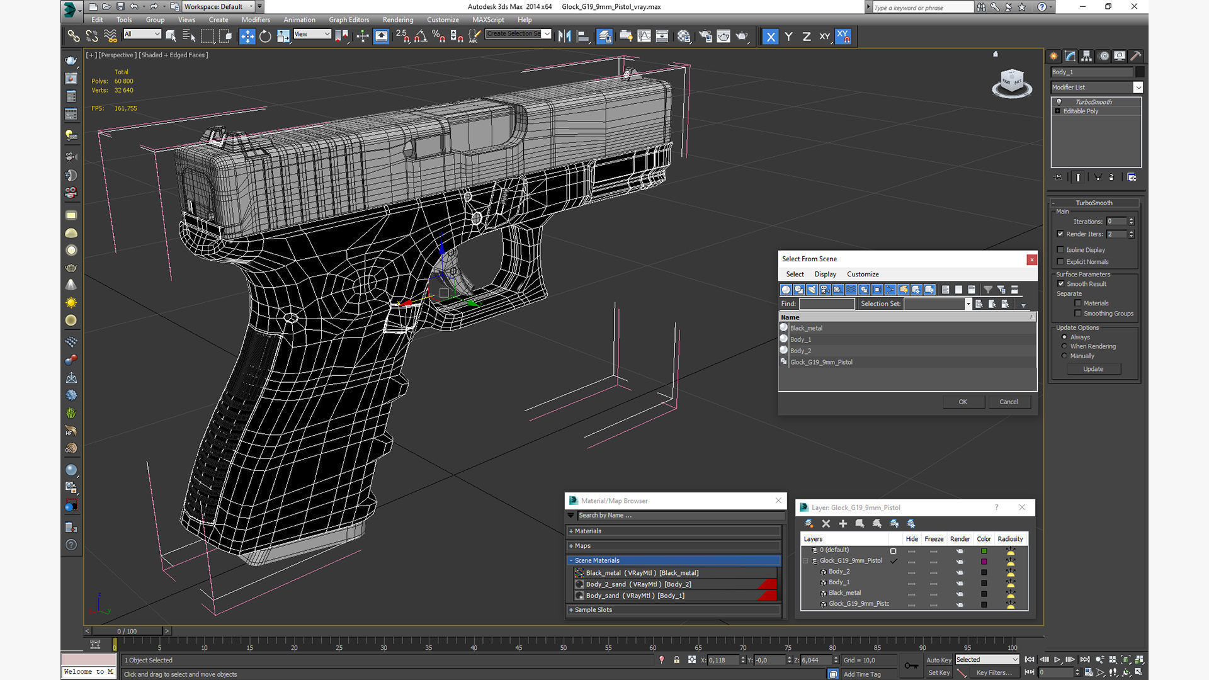
Task: Toggle Display Lights filter in Select From Scene
Action: (x=812, y=290)
